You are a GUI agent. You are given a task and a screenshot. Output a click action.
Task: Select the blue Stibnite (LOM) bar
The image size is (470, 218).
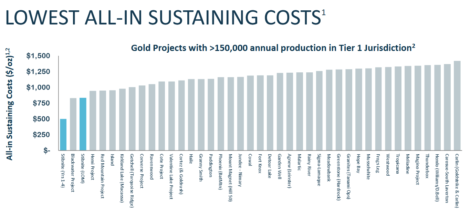coord(83,124)
